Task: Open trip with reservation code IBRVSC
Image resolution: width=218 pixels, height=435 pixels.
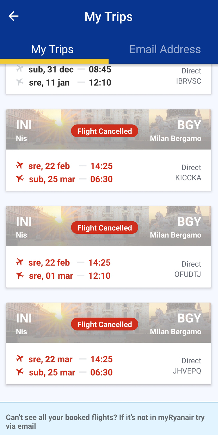Action: 188,81
